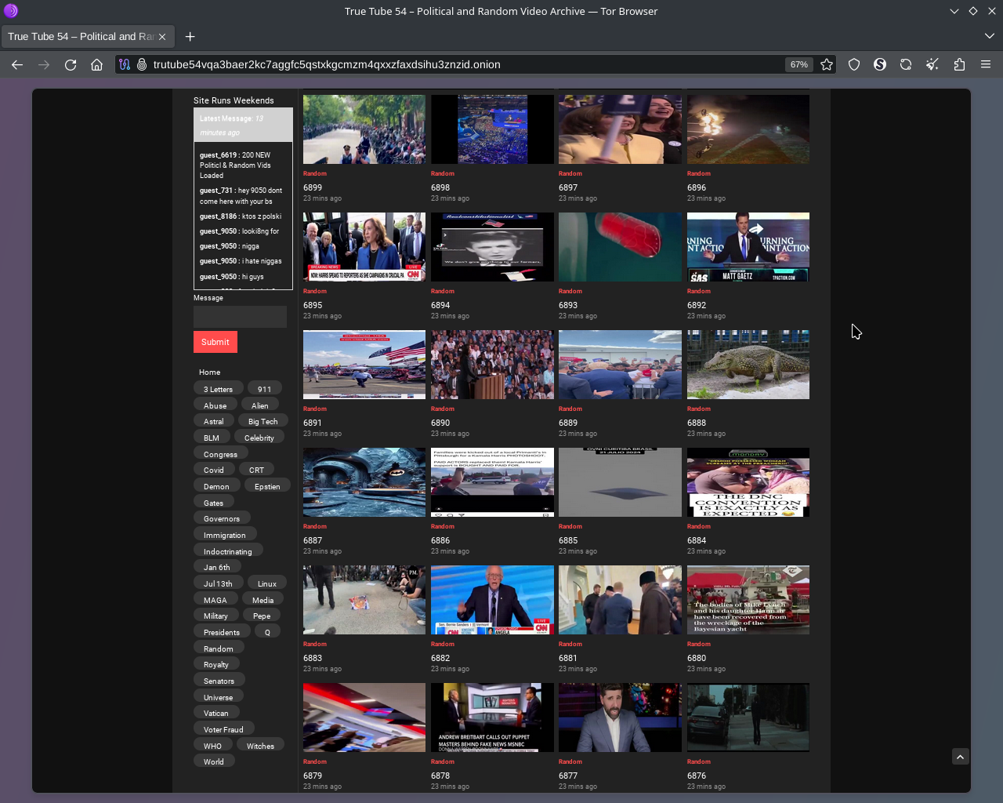Click guest_6619 chat message
Screen dimensions: 1003x803
click(x=241, y=165)
